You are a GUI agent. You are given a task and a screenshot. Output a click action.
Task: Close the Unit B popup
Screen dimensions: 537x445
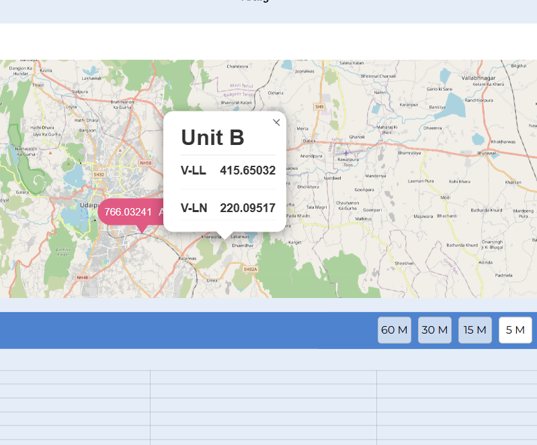pyautogui.click(x=276, y=122)
